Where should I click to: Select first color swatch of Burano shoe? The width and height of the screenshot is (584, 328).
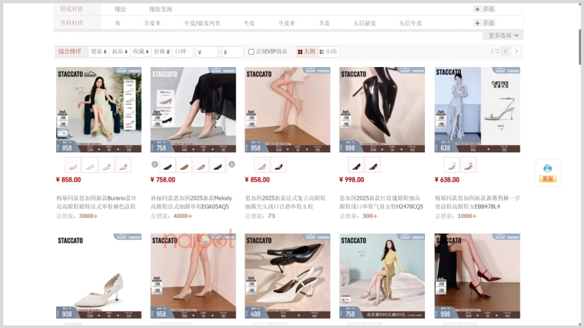[73, 165]
